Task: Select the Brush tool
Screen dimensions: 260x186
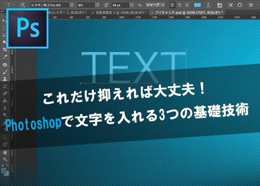Action: [x=5, y=71]
